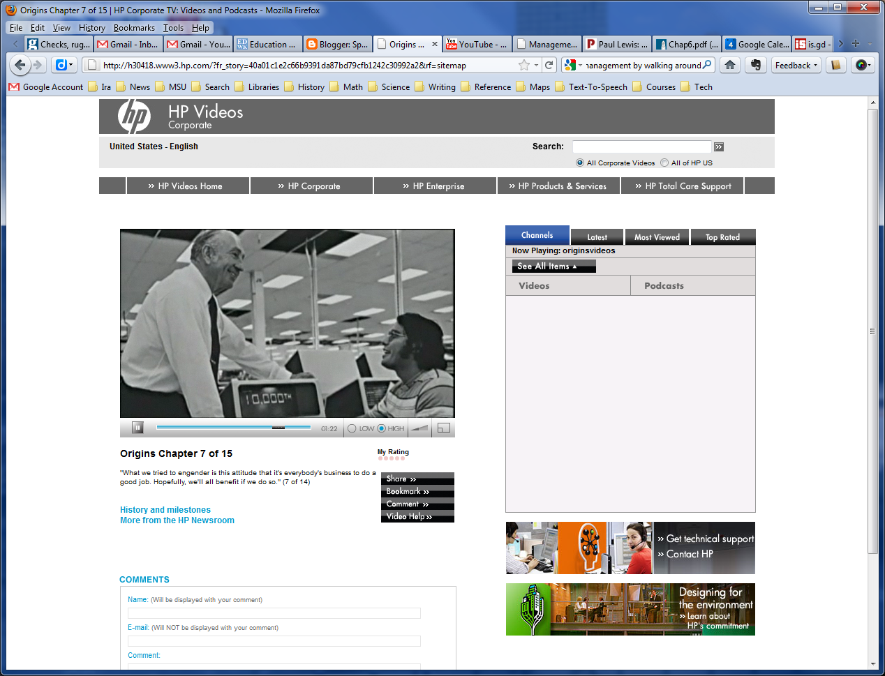This screenshot has height=676, width=885.
Task: Open the HP Enterprise section
Action: pyautogui.click(x=436, y=186)
